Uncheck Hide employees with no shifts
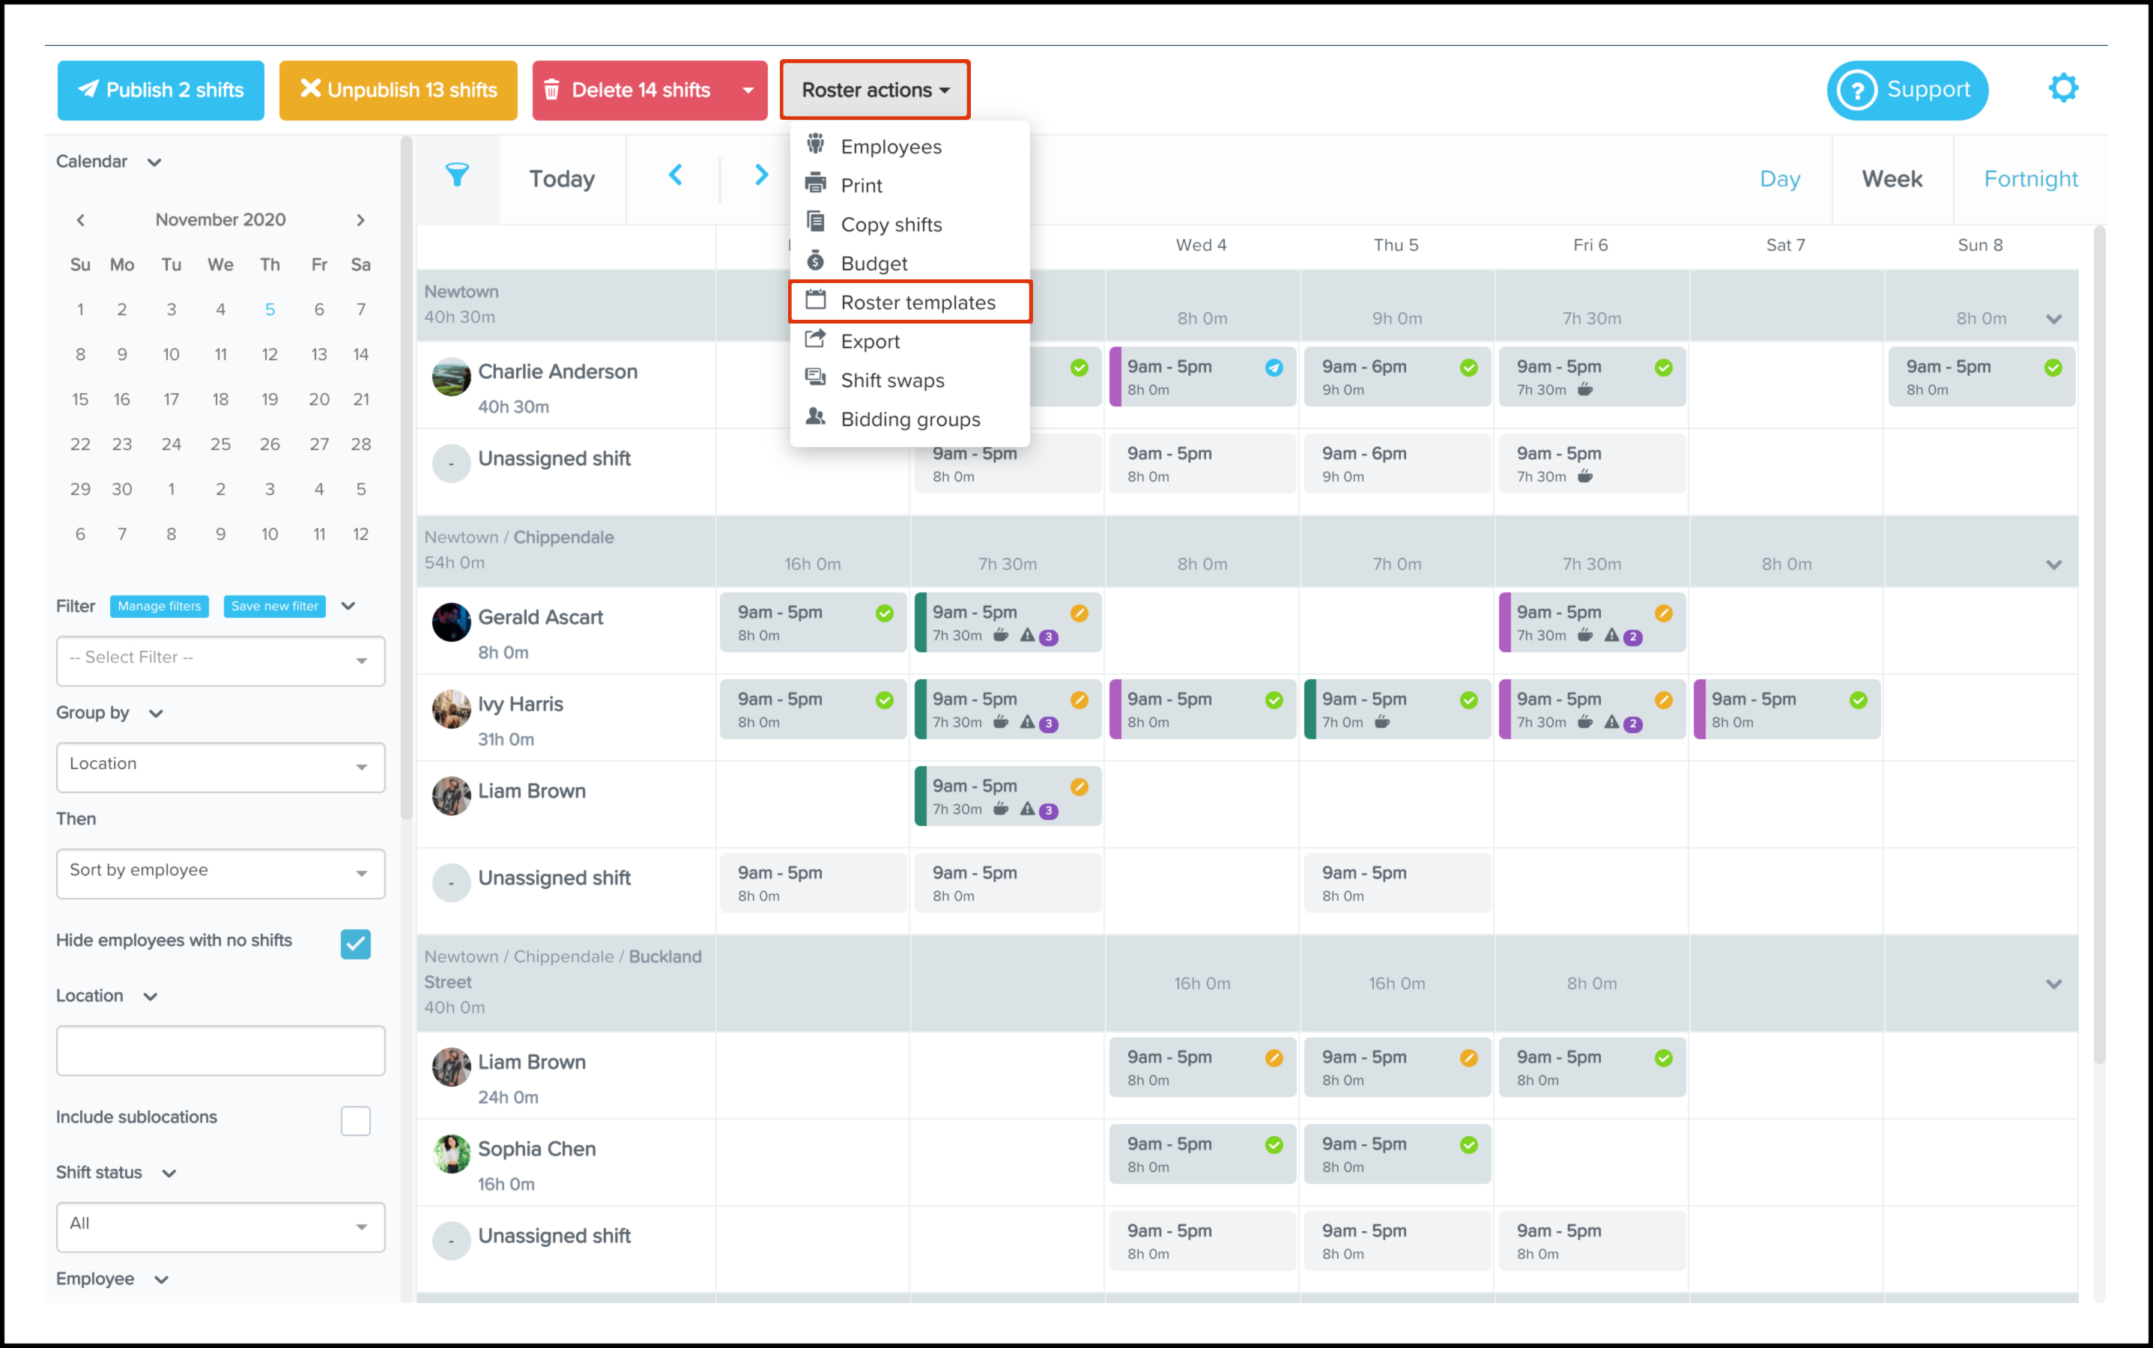 355,944
